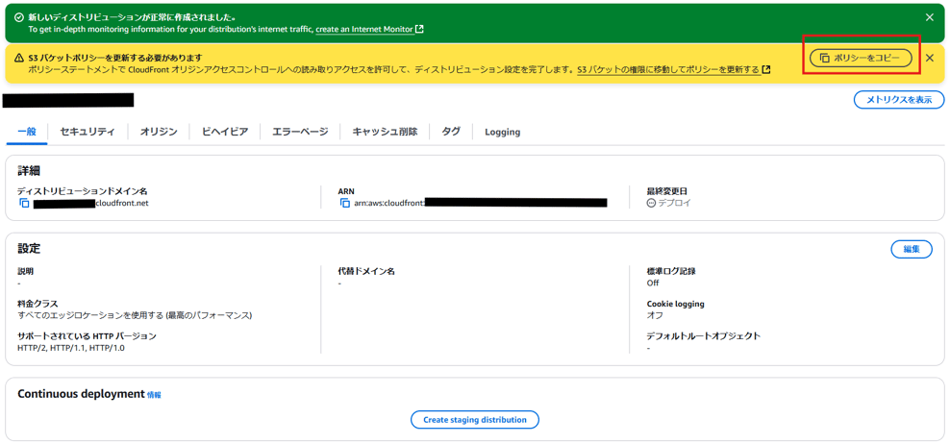Click the success checkmark icon in green banner
950x444 pixels.
pyautogui.click(x=19, y=17)
